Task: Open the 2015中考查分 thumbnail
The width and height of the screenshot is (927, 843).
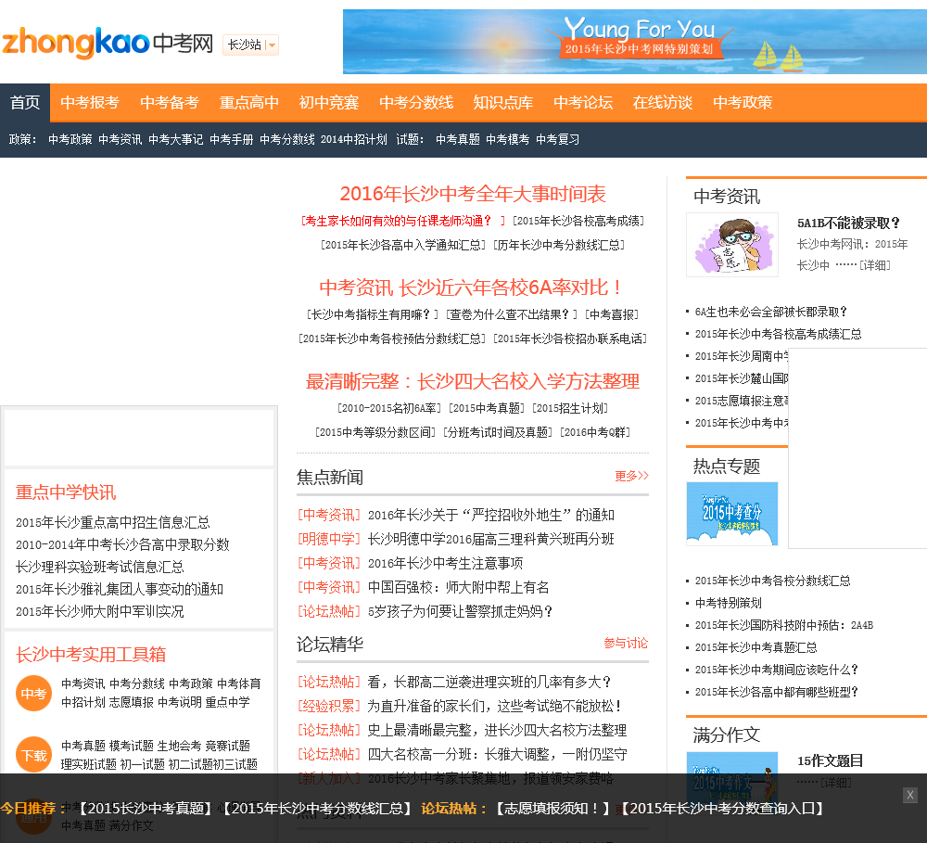Action: (732, 514)
